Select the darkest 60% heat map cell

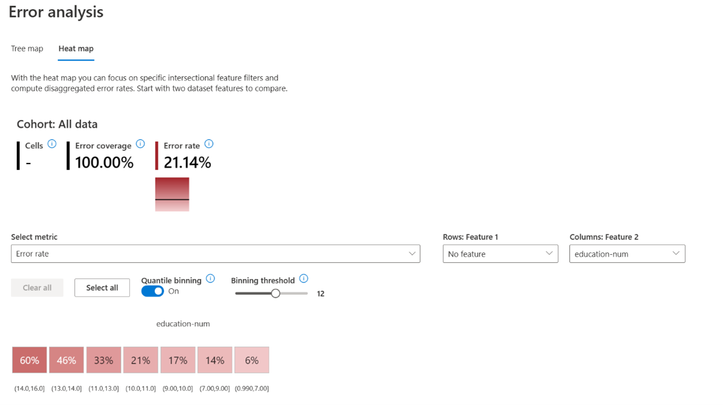[x=29, y=359]
